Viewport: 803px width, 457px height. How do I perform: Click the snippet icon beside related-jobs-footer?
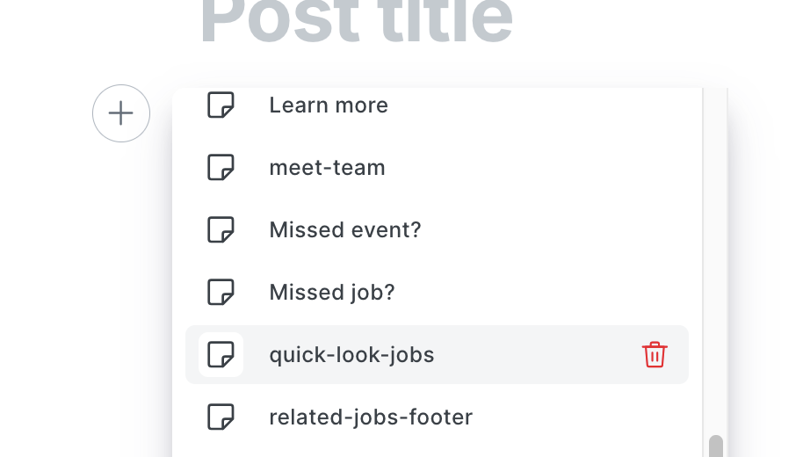tap(221, 417)
